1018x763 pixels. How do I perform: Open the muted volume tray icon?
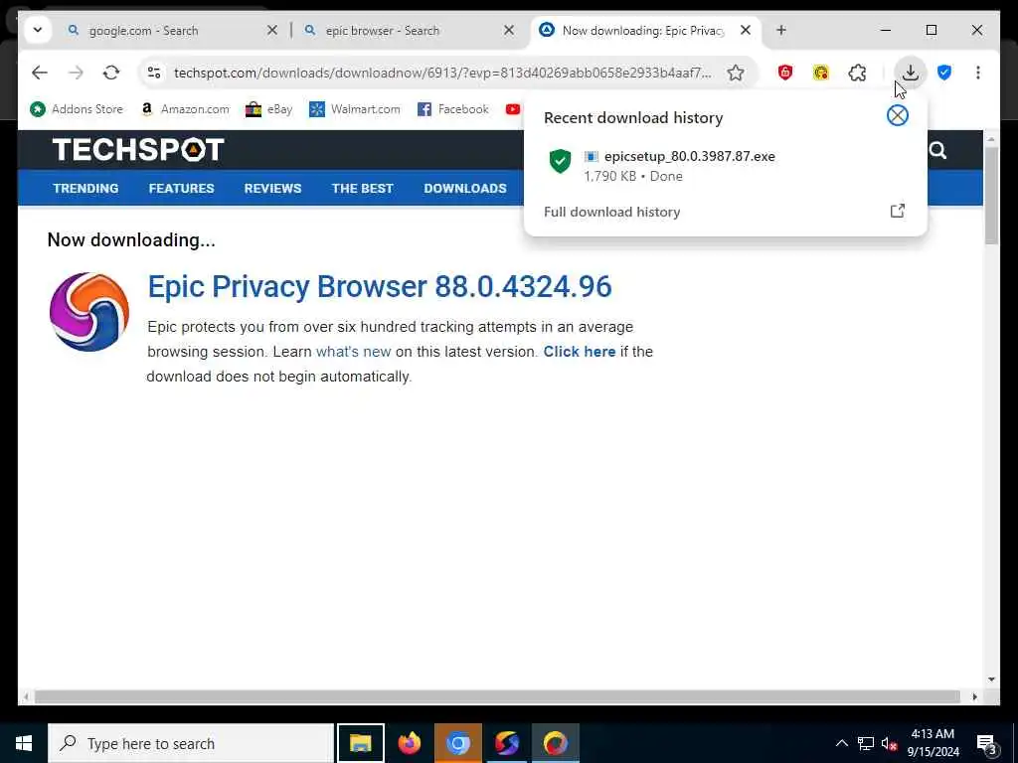click(889, 743)
